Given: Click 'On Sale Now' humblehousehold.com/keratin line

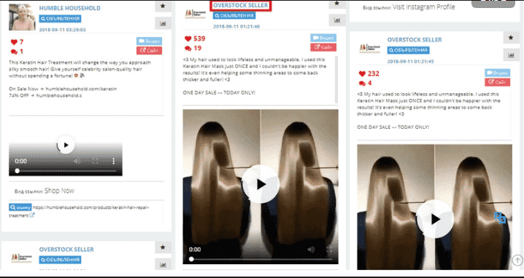Looking at the screenshot, I should (x=63, y=89).
